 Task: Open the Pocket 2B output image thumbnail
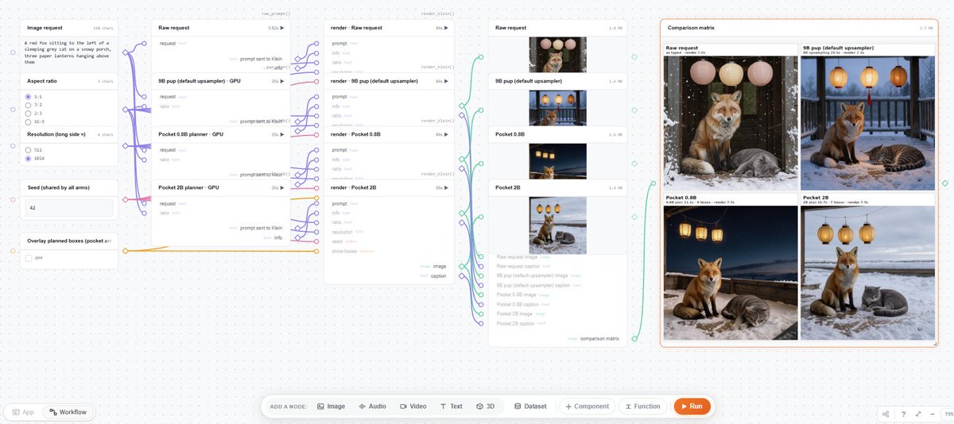click(x=557, y=225)
